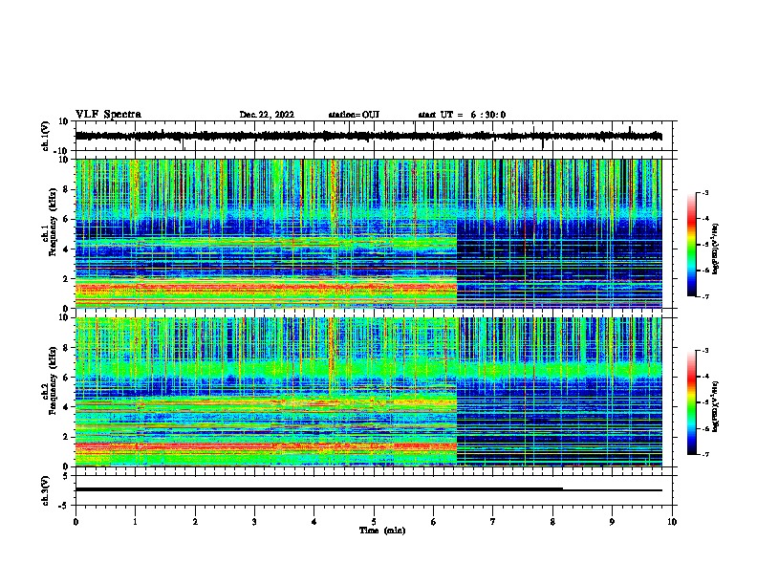Click the '8' kHz tick of ch.1 spectrogram
Screen dimensions: 757x585
coord(67,189)
